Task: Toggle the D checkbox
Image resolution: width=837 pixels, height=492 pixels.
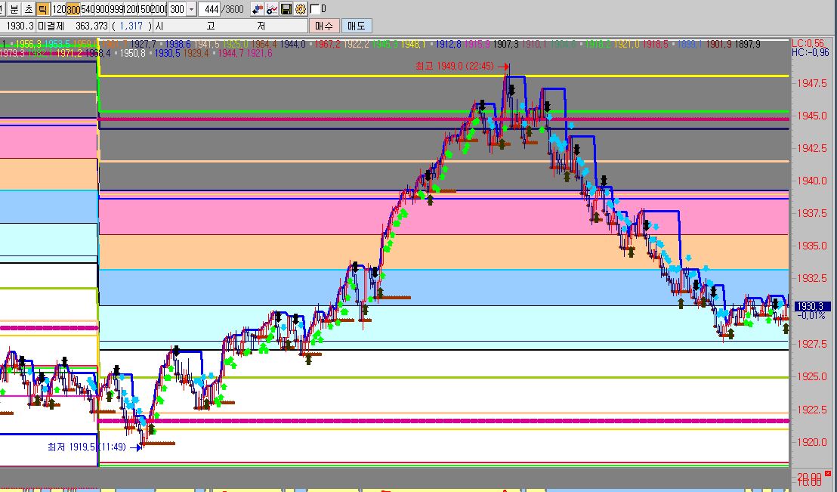Action: pos(315,9)
